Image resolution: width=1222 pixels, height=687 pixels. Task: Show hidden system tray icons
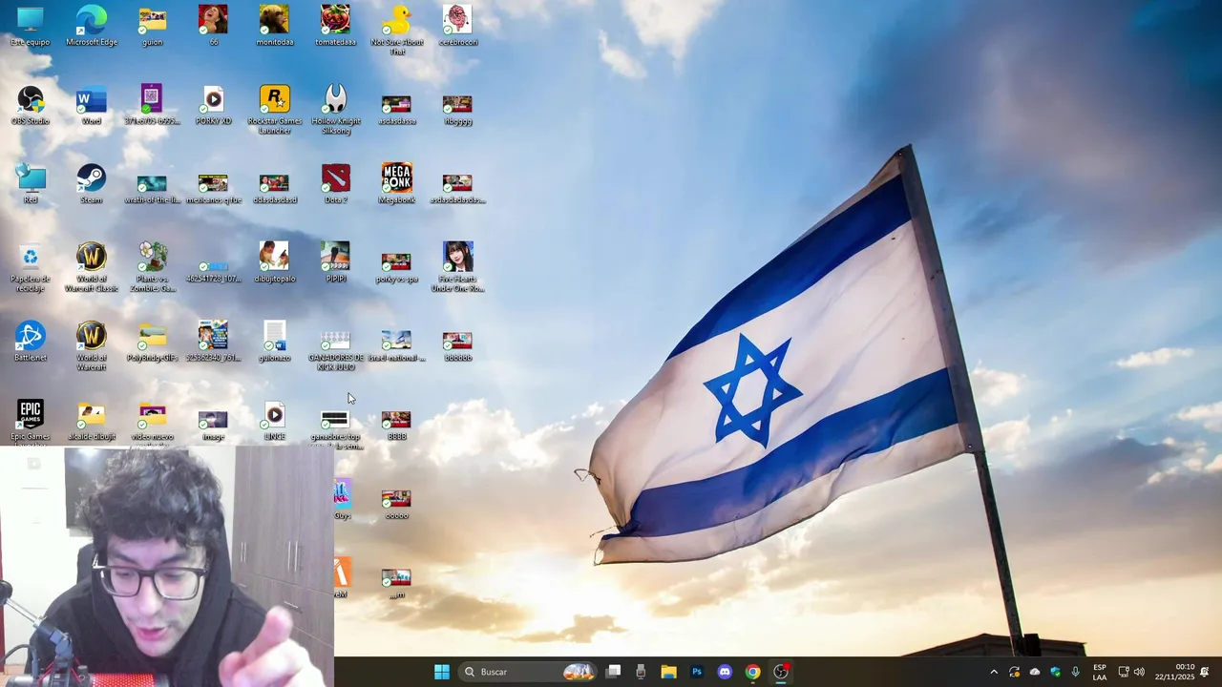click(994, 672)
